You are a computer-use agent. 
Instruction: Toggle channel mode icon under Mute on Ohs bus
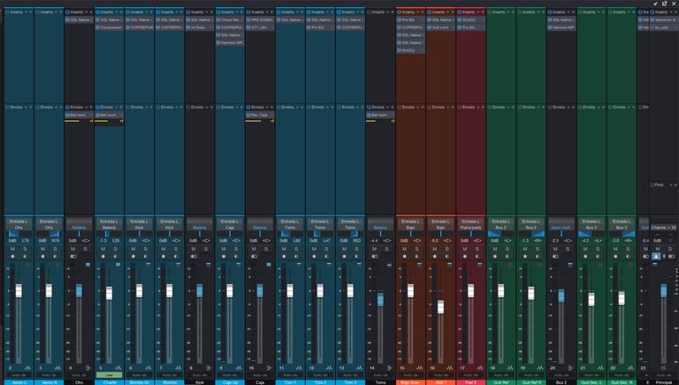coord(72,256)
